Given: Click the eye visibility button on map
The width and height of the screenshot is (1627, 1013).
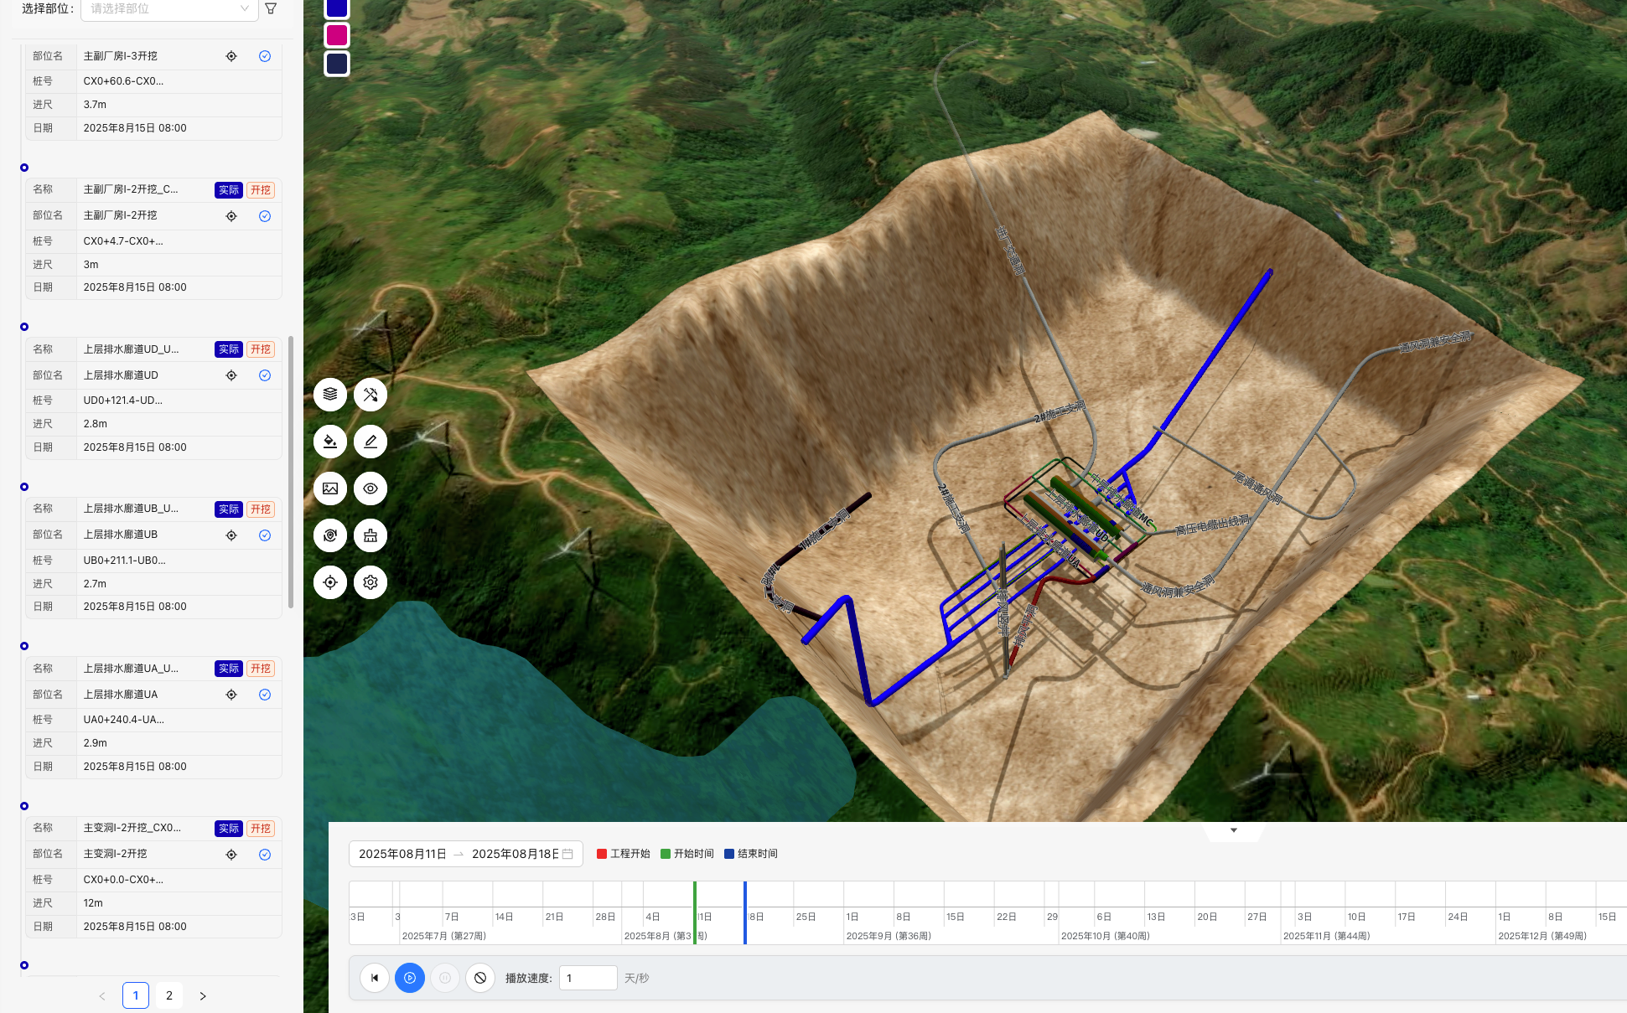Looking at the screenshot, I should (x=370, y=488).
